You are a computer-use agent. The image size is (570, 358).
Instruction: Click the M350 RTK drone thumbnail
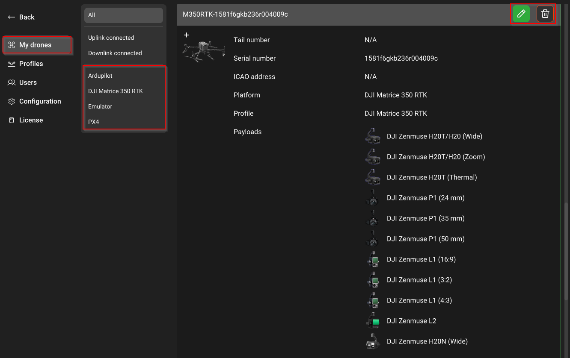coord(204,51)
